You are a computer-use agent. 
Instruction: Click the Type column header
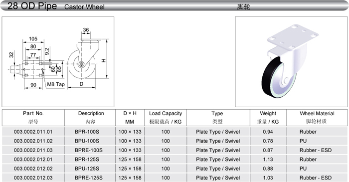[217, 117]
